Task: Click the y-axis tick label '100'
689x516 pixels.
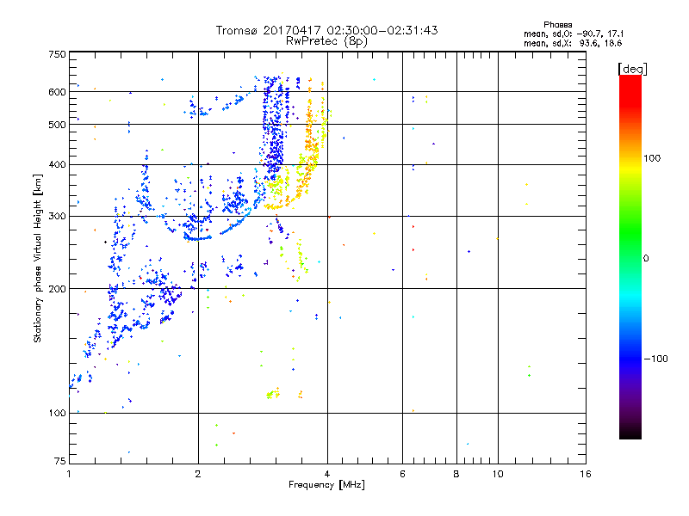Action: pyautogui.click(x=57, y=414)
